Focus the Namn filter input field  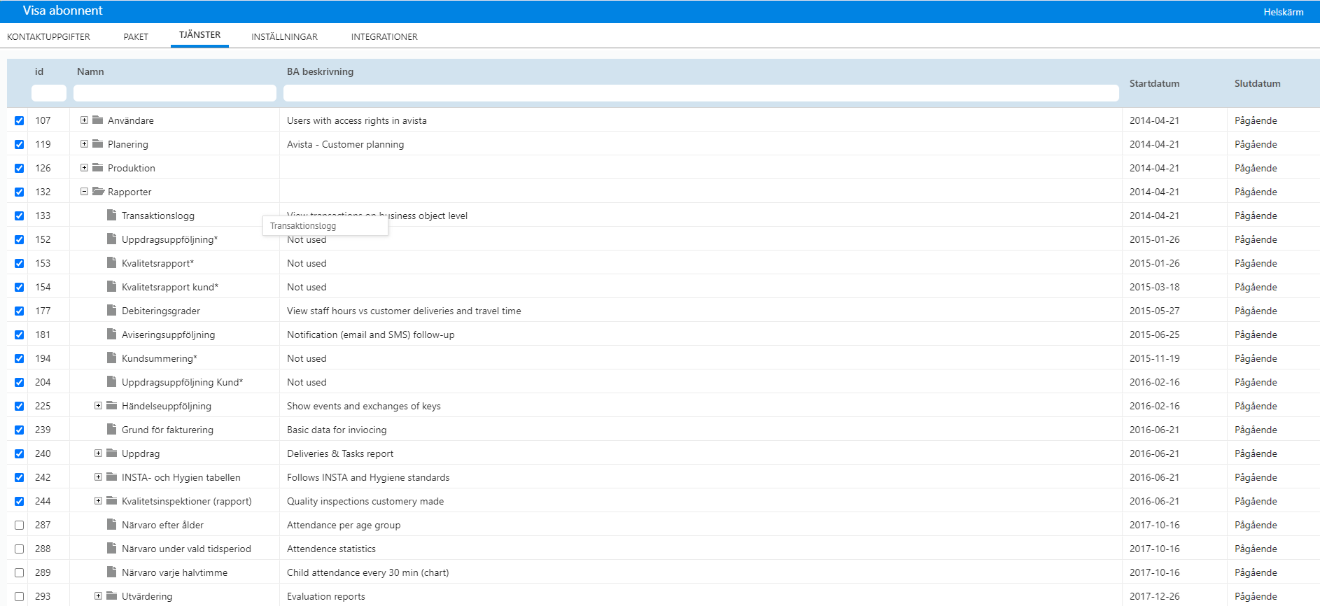[175, 93]
